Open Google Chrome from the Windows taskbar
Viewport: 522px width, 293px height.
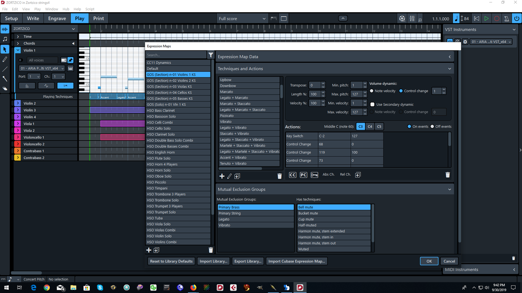[x=46, y=287]
